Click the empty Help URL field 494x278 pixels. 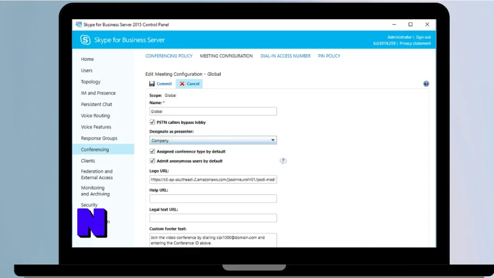213,198
